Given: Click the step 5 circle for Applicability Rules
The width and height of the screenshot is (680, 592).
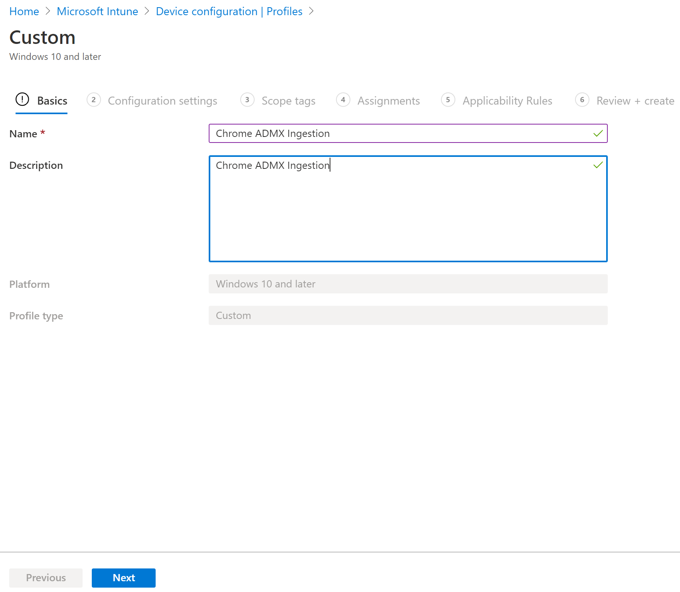Looking at the screenshot, I should point(448,100).
